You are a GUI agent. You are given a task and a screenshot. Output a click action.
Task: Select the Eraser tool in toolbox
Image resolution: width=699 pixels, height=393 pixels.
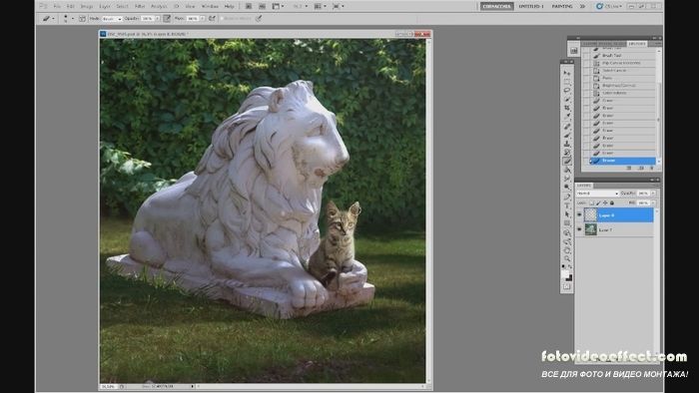[x=567, y=162]
